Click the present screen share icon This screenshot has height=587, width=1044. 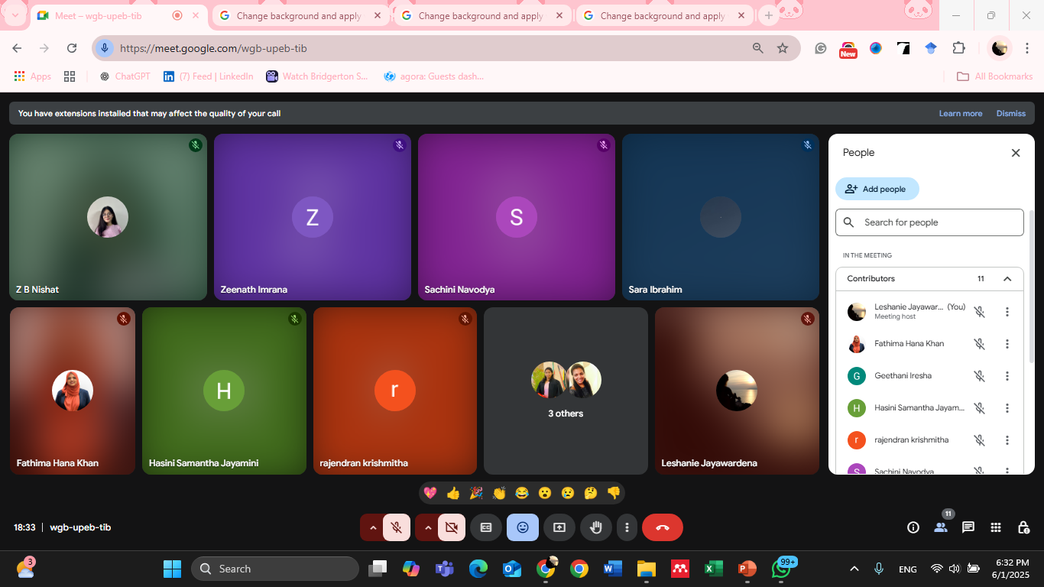[x=559, y=527]
